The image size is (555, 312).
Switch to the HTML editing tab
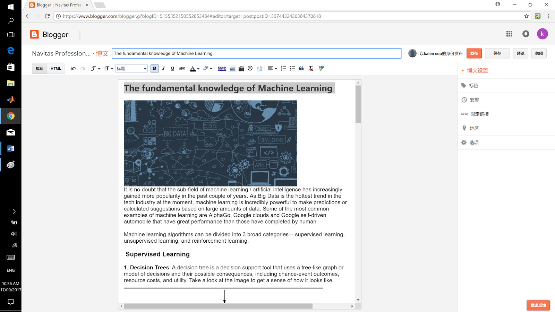[x=56, y=68]
